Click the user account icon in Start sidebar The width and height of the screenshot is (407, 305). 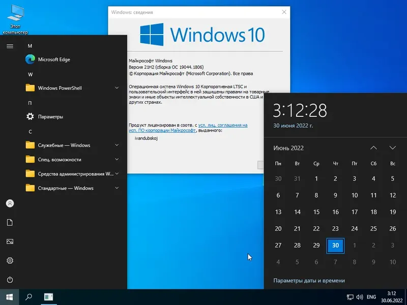10,203
